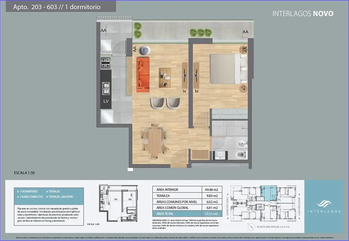Click the 'LAGO CALCAGNO' side label
Screen dimensions: 349x241
pyautogui.click(x=228, y=206)
